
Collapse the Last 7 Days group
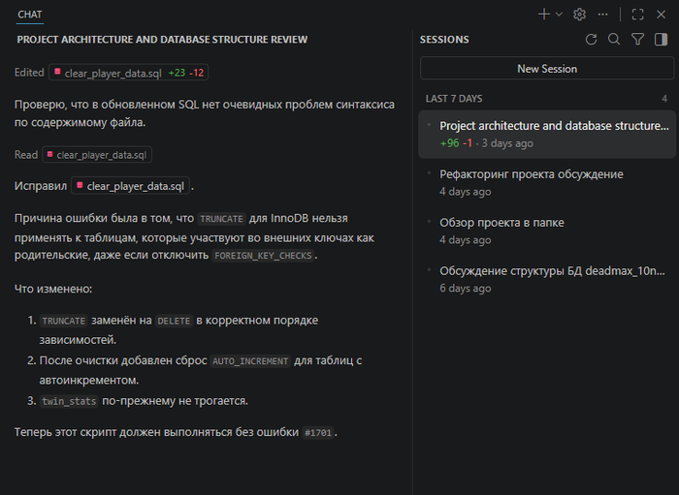(454, 99)
